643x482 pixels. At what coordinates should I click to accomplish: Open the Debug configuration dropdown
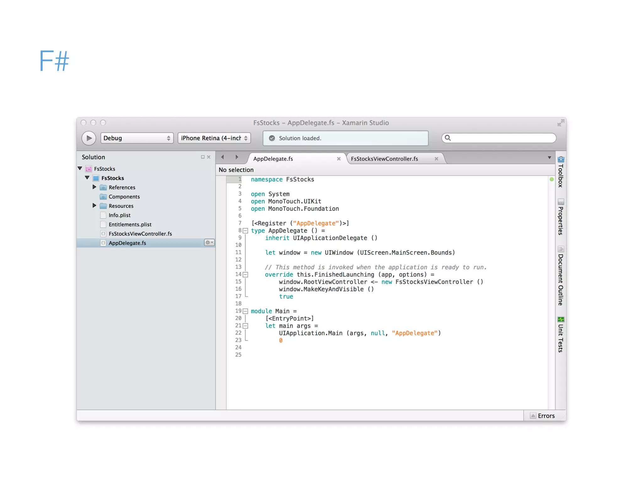pos(137,138)
